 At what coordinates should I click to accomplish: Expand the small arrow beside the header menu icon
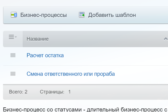tap(16, 37)
